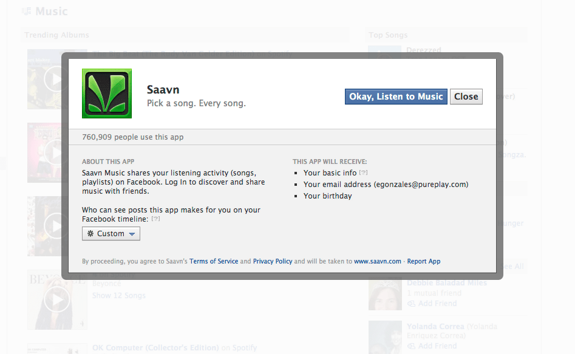The height and width of the screenshot is (354, 575).
Task: Click the ABOUT THIS APP heading
Action: [x=108, y=162]
